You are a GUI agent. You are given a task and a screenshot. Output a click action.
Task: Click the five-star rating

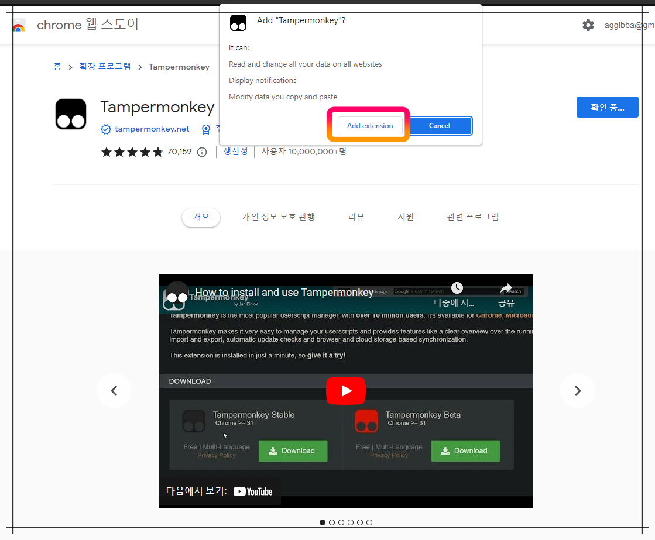click(x=132, y=152)
